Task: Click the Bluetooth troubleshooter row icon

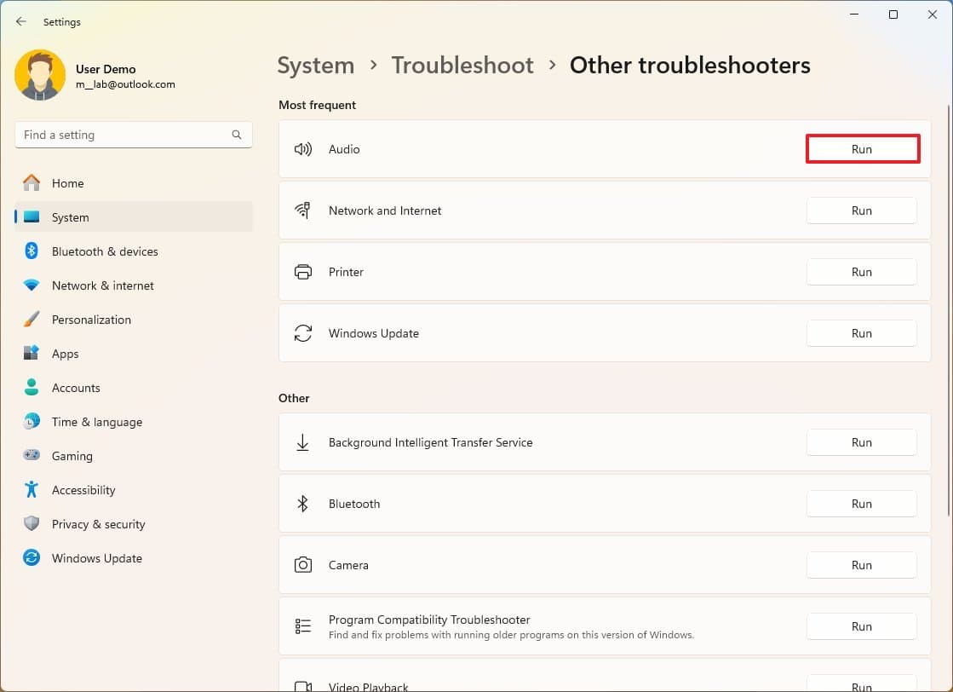Action: [302, 504]
